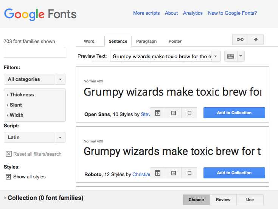Screen dimensions: 278x209
Task: Show all styles icon on Roboto card
Action: 158,173
